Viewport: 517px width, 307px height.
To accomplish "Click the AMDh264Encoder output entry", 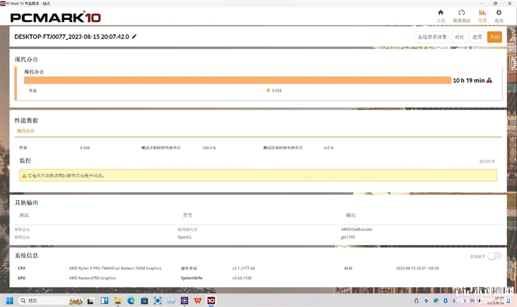I will pyautogui.click(x=357, y=229).
